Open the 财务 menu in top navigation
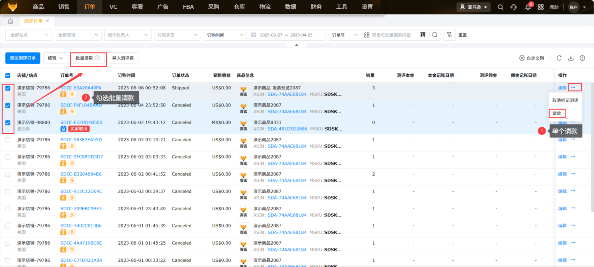594x267 pixels. pyautogui.click(x=316, y=7)
